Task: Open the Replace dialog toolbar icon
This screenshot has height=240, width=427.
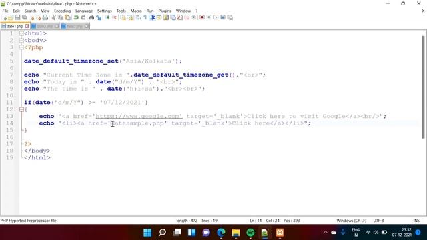Action: (x=99, y=18)
